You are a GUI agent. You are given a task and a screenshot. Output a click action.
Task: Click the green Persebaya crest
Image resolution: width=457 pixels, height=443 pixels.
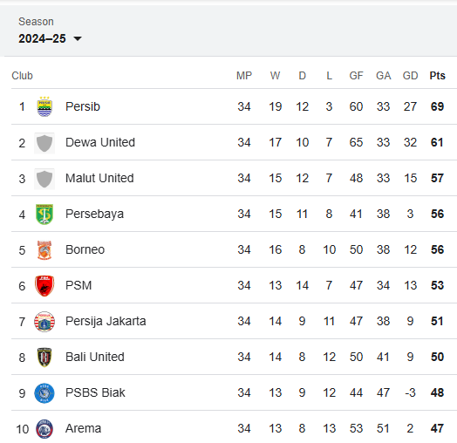44,215
